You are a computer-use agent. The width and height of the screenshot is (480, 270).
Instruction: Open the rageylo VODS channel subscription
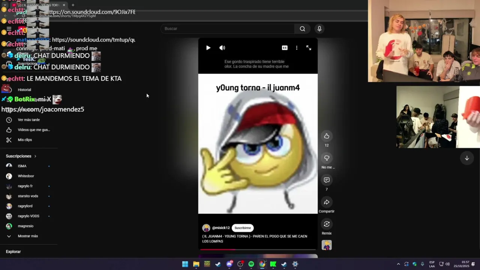[28, 216]
